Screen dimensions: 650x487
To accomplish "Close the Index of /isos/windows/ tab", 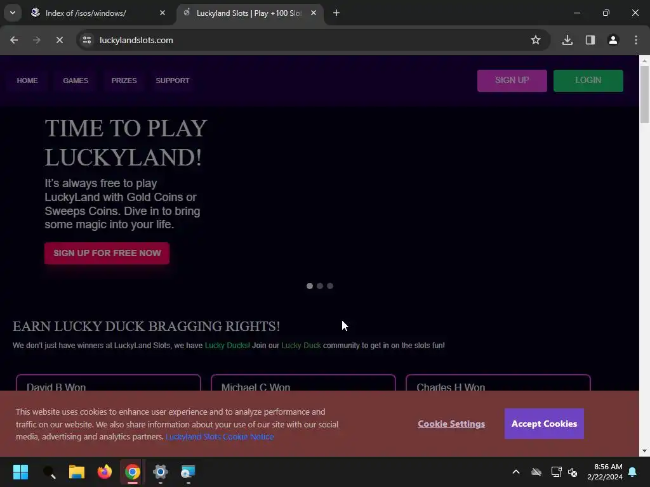I will tap(162, 13).
